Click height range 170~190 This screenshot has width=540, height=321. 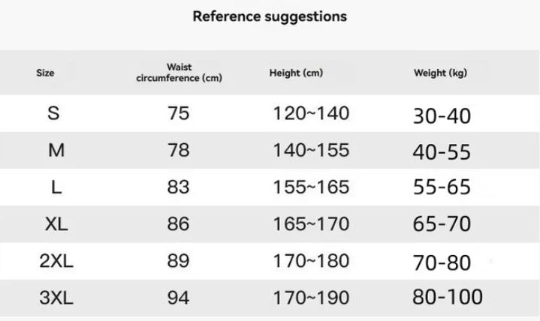[x=312, y=298]
